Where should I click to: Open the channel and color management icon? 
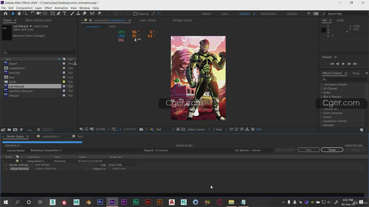152,129
